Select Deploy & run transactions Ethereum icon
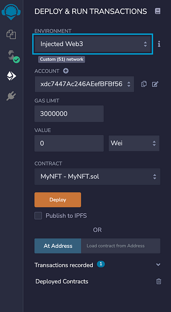 pyautogui.click(x=12, y=76)
